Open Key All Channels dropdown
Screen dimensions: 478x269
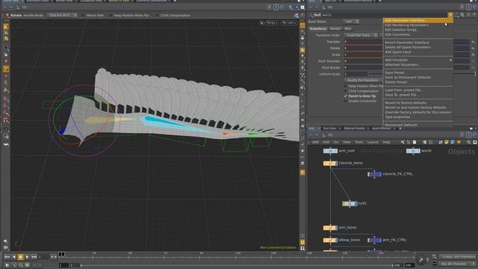tap(457, 264)
